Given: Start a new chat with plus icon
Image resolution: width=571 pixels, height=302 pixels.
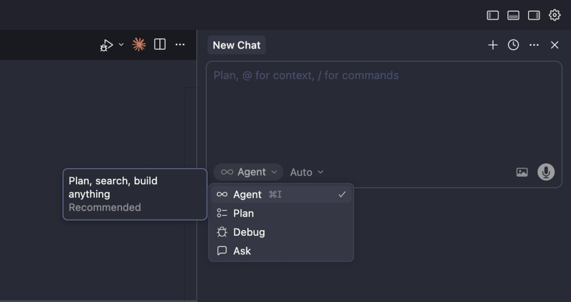Looking at the screenshot, I should pos(493,45).
